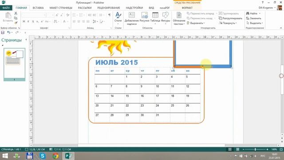This screenshot has height=160, width=284.
Task: Toggle center text alignment
Action: tap(79, 21)
